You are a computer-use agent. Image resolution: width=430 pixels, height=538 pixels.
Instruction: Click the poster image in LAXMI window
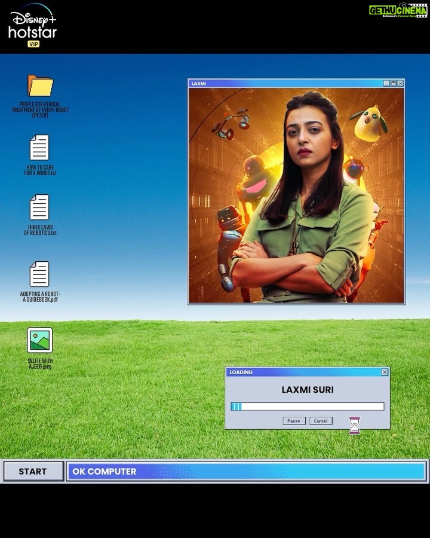pyautogui.click(x=296, y=195)
